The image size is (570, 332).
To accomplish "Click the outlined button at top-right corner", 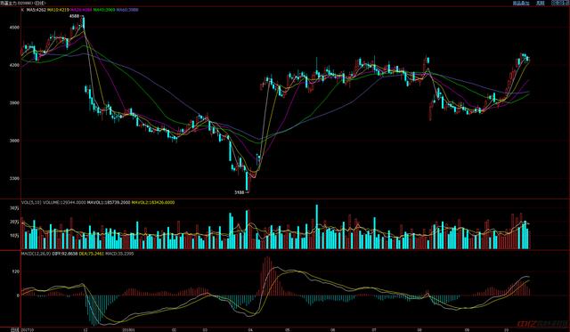I will coord(560,3).
